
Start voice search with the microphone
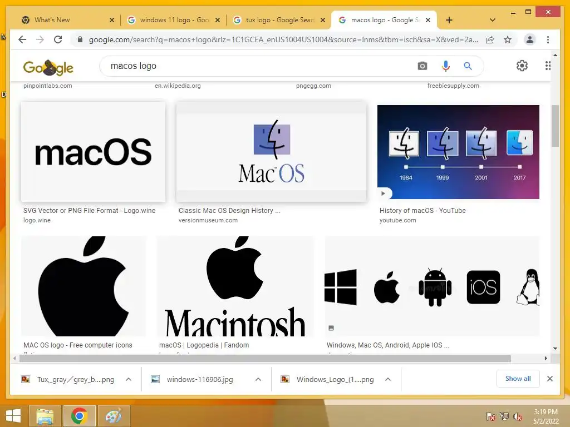tap(446, 66)
